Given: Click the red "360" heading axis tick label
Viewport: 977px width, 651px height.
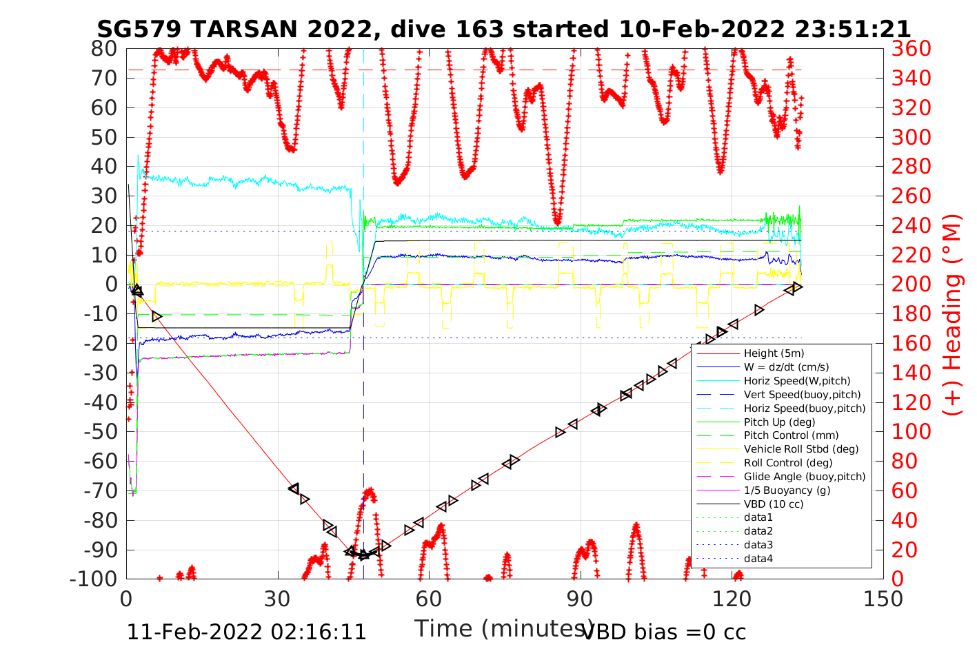Looking at the screenshot, I should 911,49.
